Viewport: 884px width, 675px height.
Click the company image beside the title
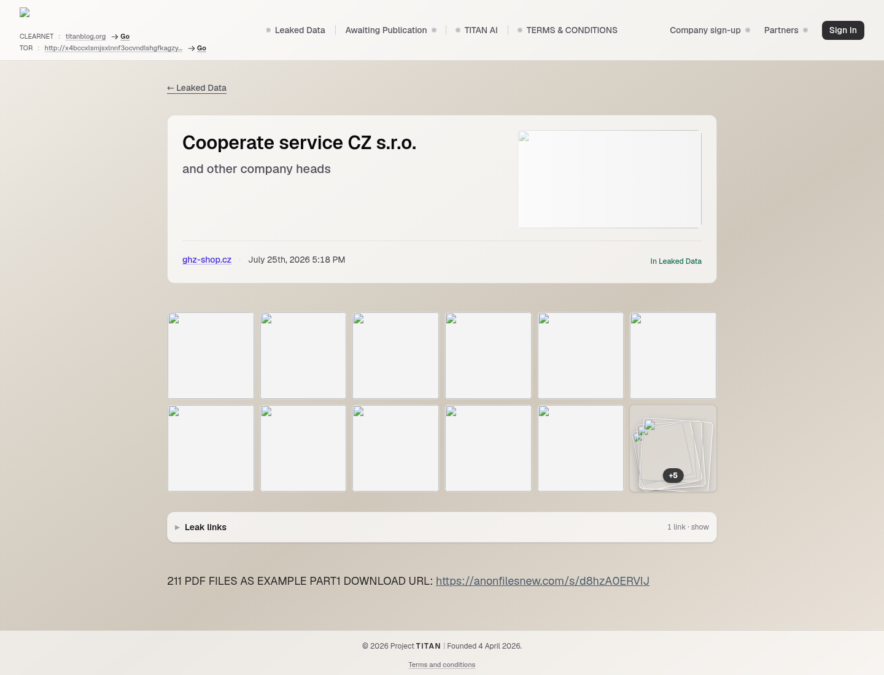(610, 179)
